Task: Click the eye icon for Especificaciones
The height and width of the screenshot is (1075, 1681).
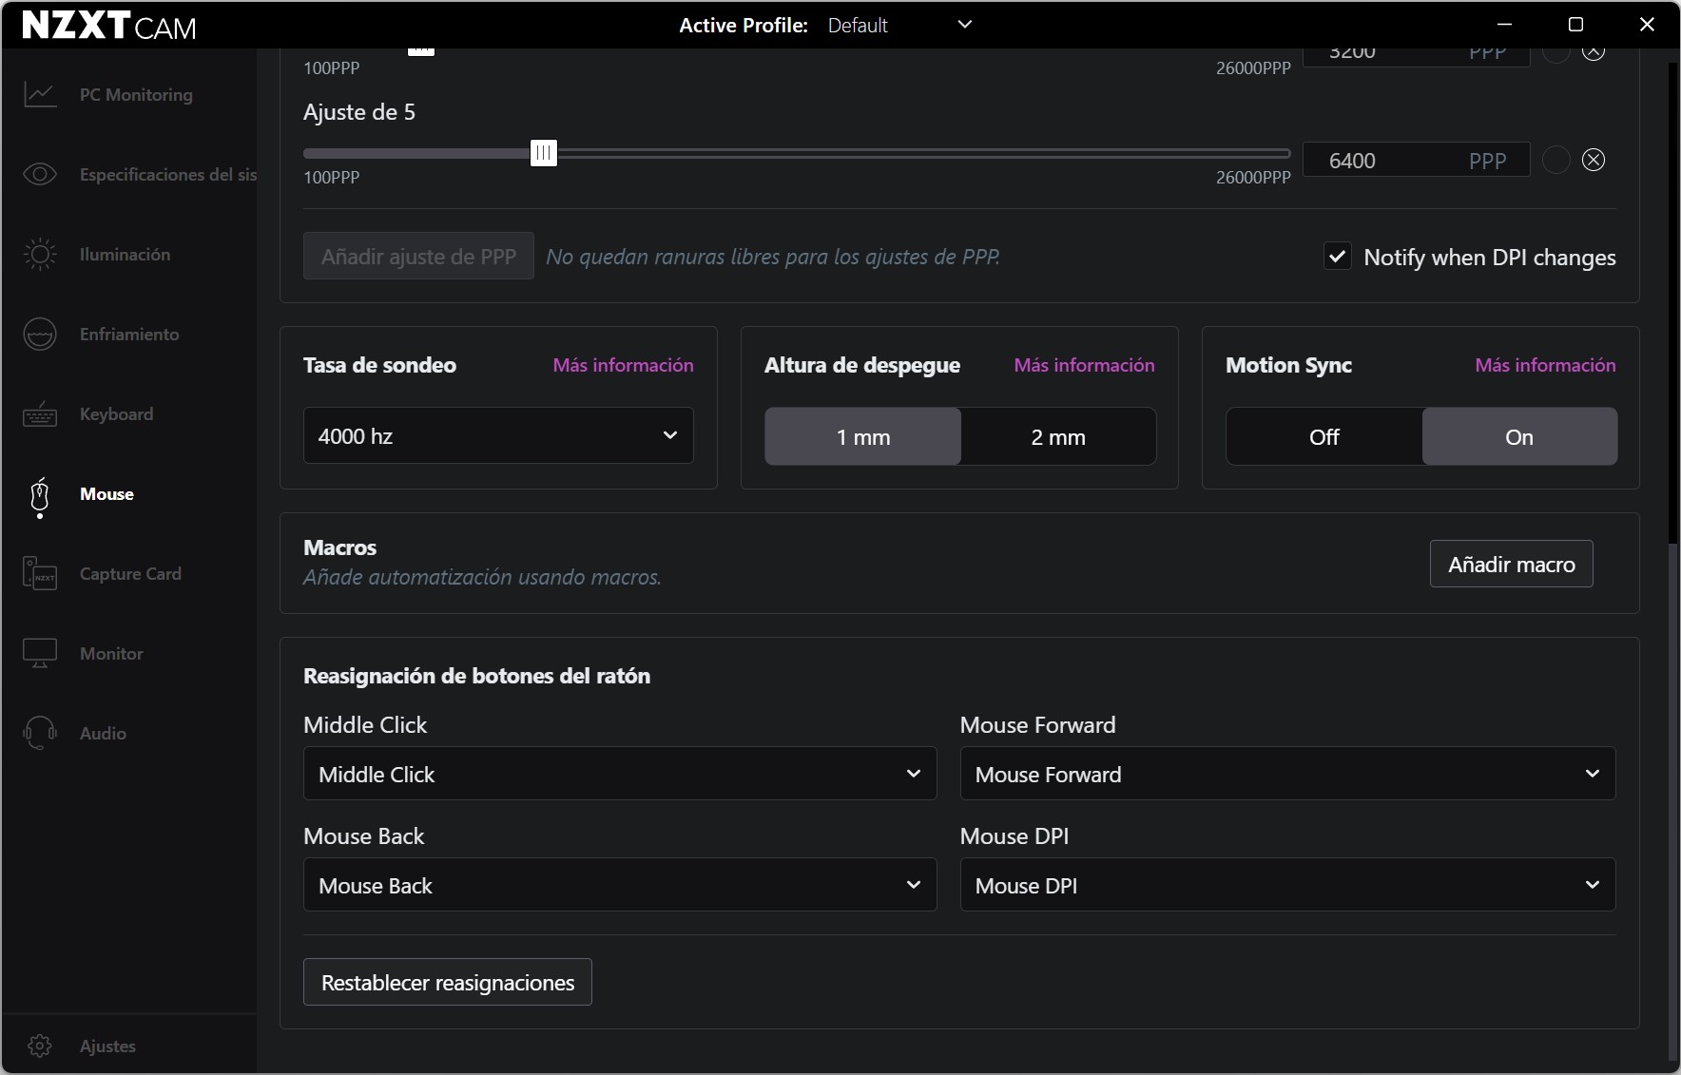Action: coord(40,175)
